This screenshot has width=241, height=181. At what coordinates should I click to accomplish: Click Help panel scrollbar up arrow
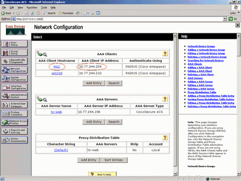pos(238,35)
